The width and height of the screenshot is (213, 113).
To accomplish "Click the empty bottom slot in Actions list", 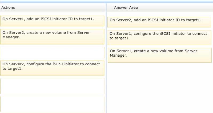I will (x=52, y=104).
